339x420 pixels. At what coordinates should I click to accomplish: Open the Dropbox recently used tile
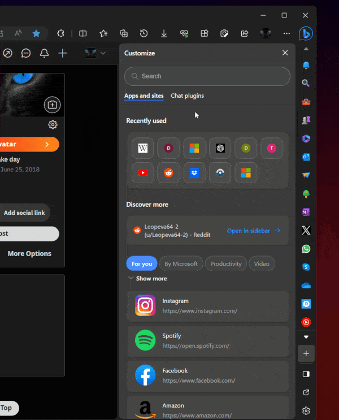pos(194,173)
